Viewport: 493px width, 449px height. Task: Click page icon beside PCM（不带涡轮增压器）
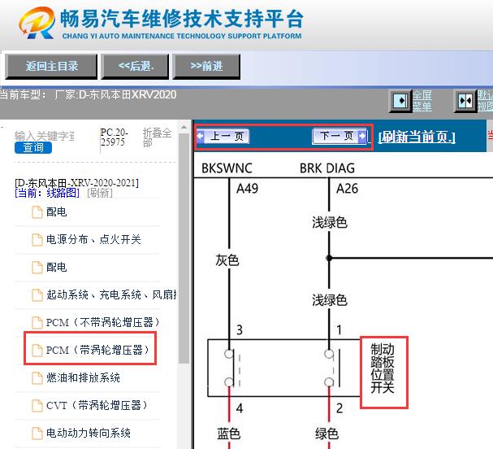pyautogui.click(x=37, y=323)
